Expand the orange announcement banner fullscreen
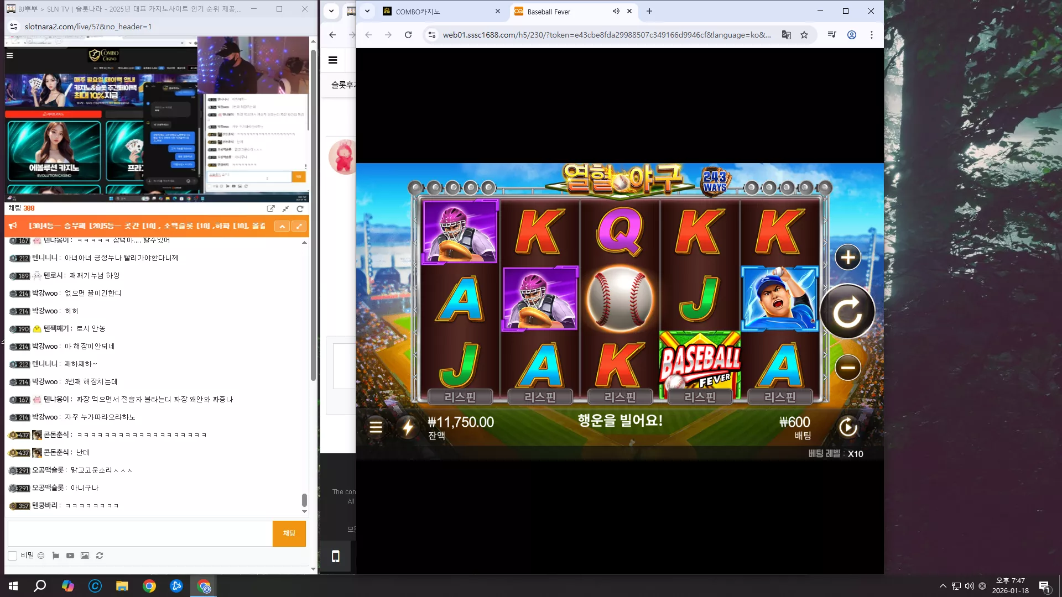Screen dimensions: 1062x597 pos(299,226)
